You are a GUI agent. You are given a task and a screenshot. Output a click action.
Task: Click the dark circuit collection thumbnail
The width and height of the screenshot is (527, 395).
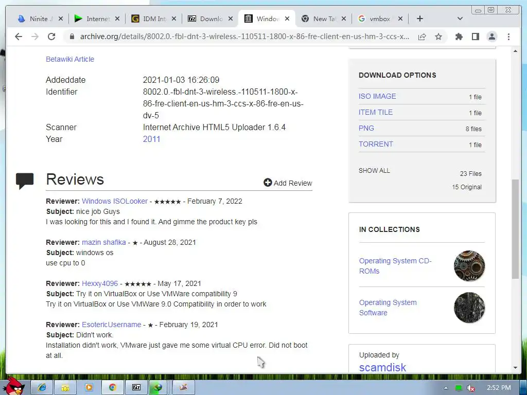click(x=469, y=308)
